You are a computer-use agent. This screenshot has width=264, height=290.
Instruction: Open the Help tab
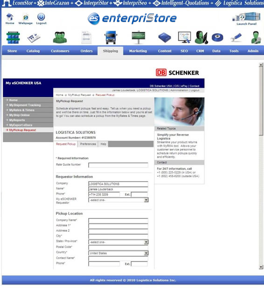pyautogui.click(x=103, y=144)
